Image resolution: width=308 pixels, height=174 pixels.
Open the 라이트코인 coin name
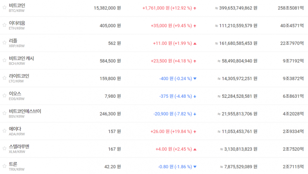point(19,76)
